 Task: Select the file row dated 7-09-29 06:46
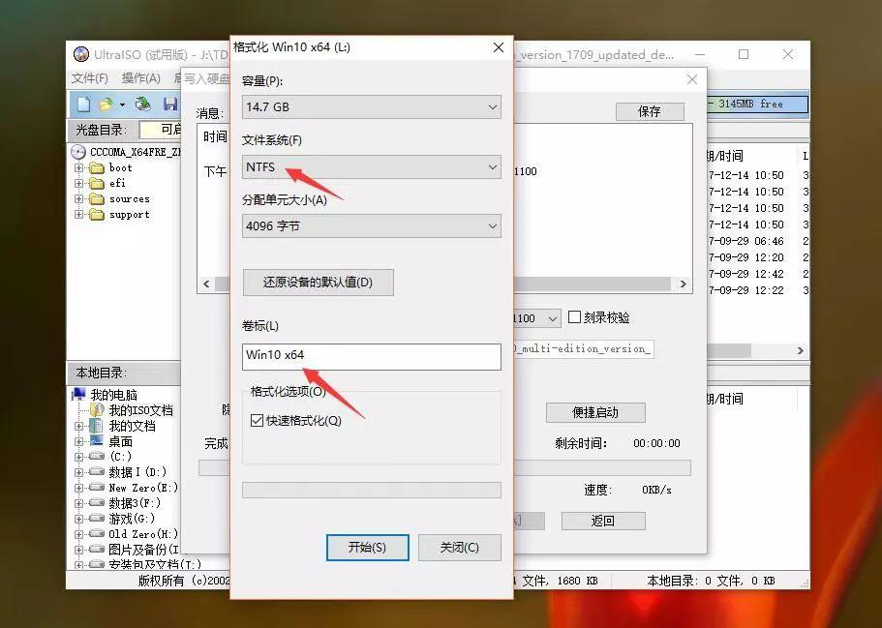pyautogui.click(x=757, y=241)
